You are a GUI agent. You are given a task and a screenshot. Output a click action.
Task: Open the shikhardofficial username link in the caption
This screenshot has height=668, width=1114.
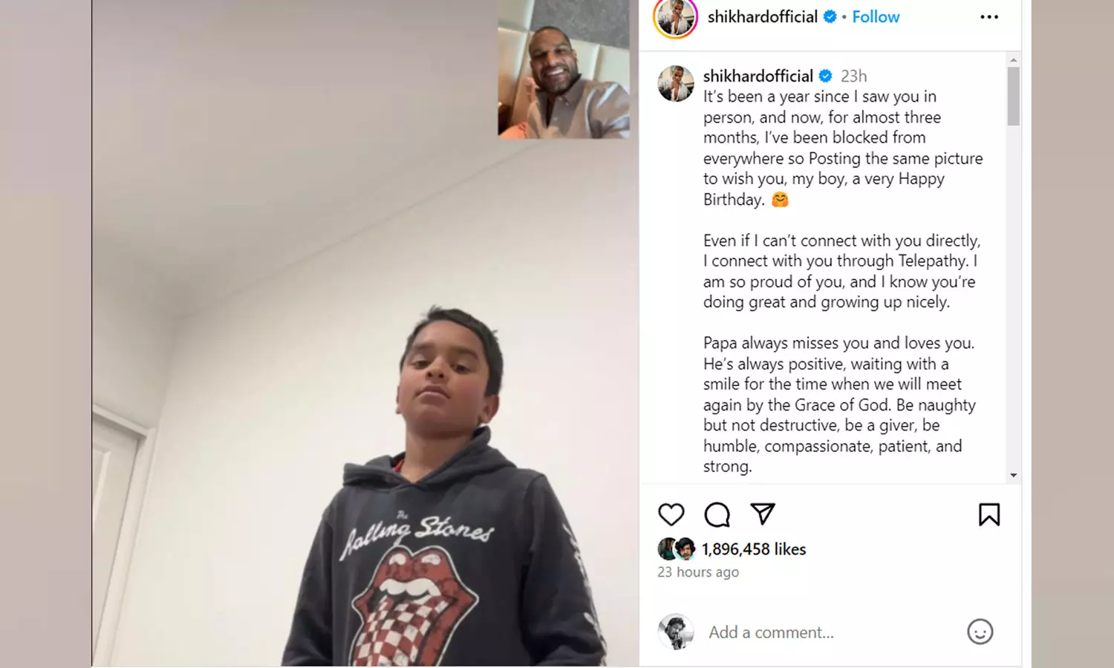(x=758, y=76)
